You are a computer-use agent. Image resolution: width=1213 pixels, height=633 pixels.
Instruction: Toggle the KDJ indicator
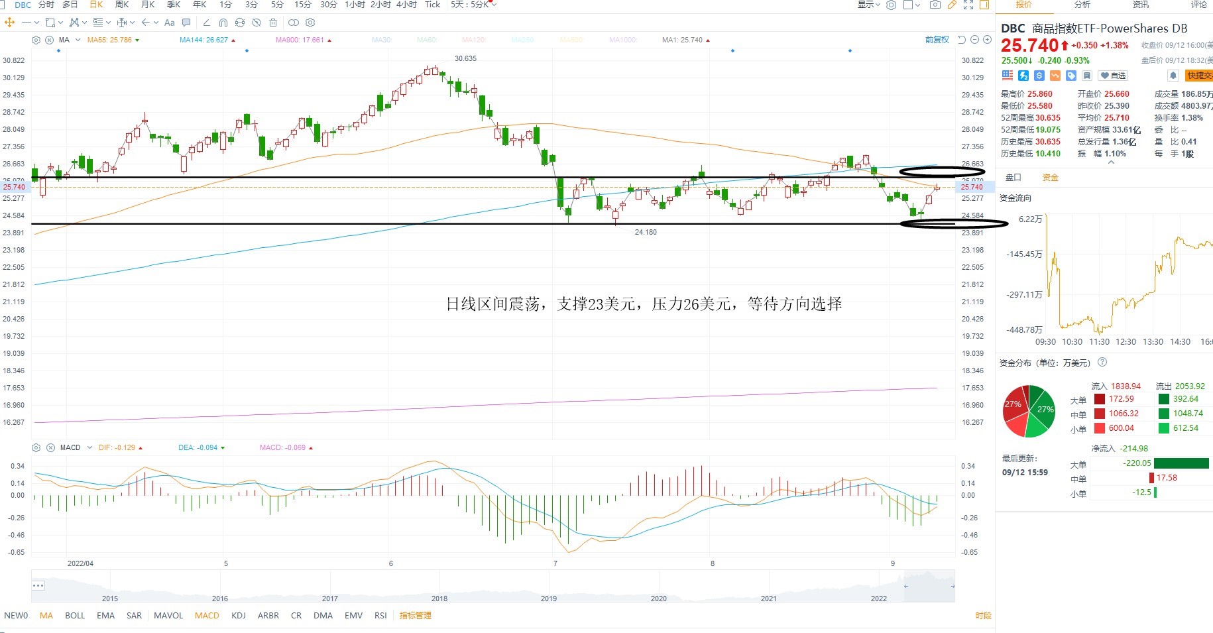click(239, 615)
